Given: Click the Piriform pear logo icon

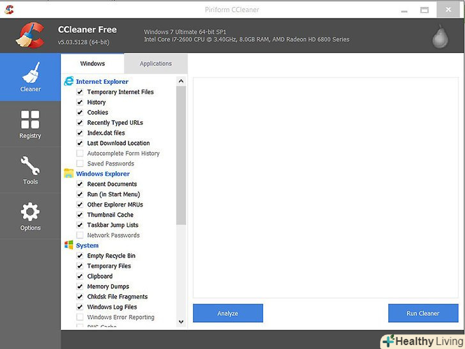Looking at the screenshot, I should (440, 36).
